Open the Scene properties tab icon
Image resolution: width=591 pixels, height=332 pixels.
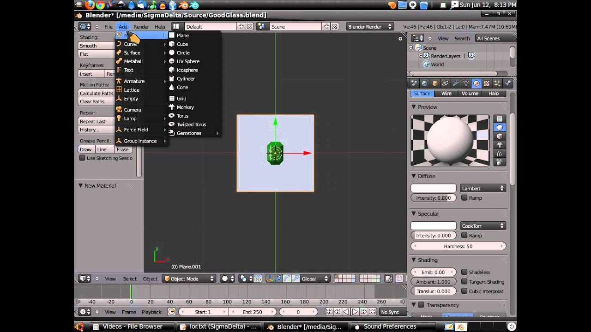tap(414, 83)
